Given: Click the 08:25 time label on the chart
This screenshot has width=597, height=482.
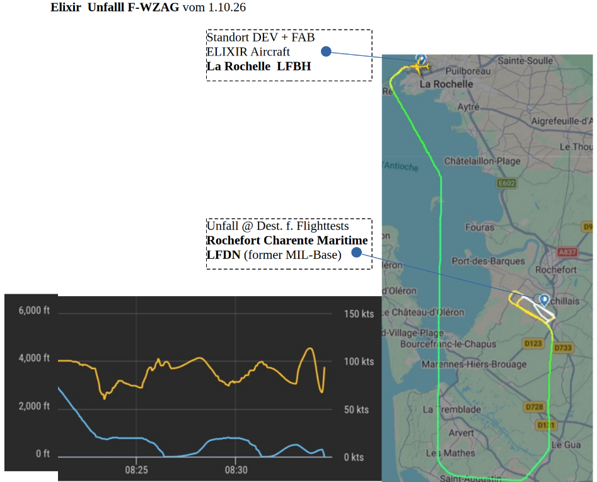Looking at the screenshot, I should tap(136, 470).
